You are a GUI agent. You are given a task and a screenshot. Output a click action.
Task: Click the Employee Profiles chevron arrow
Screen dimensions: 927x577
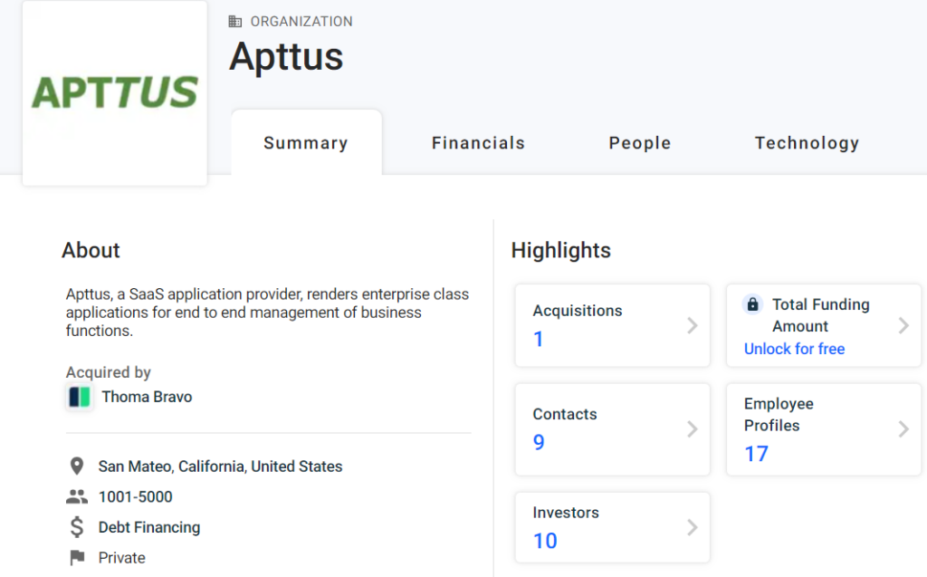903,429
